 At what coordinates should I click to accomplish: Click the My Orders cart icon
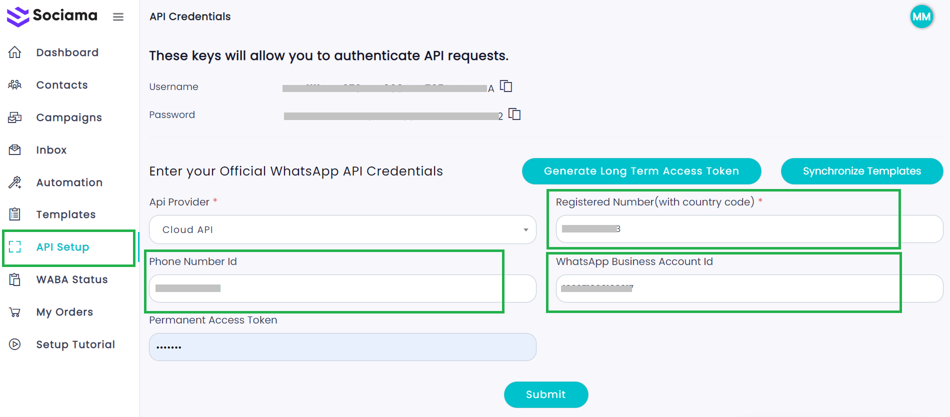[15, 312]
